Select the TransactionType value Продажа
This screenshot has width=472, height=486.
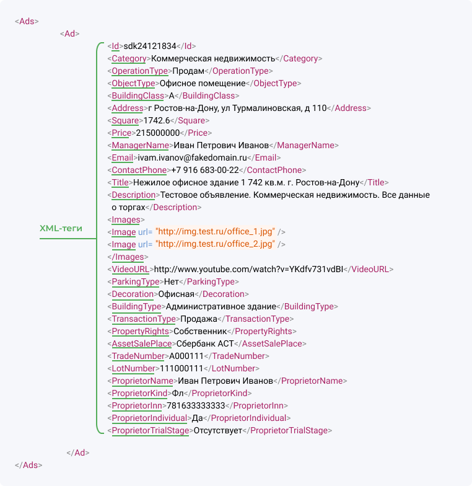[198, 319]
